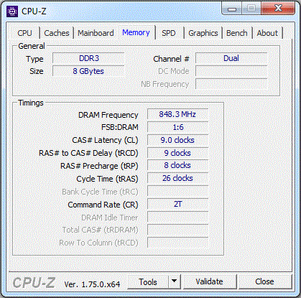Click the Size field showing 8 GBytes

coord(88,71)
